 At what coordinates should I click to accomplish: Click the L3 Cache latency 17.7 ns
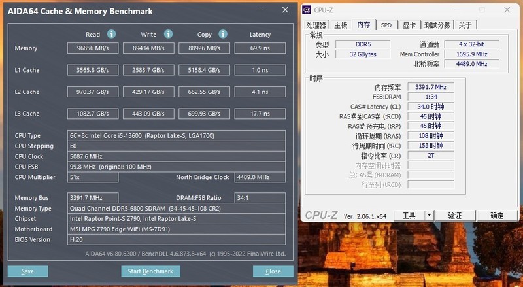[x=260, y=114]
